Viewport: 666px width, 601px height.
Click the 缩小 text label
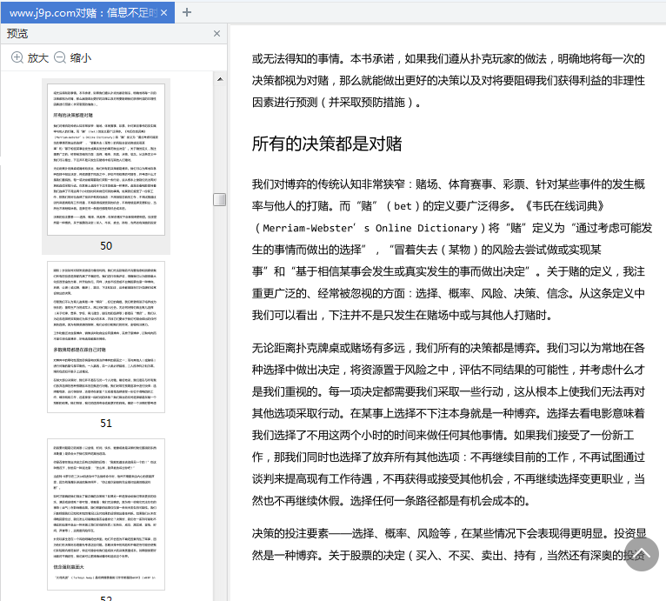pos(81,57)
